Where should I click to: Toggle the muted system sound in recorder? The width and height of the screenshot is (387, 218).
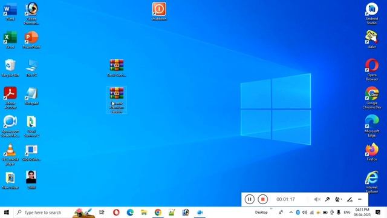[317, 199]
